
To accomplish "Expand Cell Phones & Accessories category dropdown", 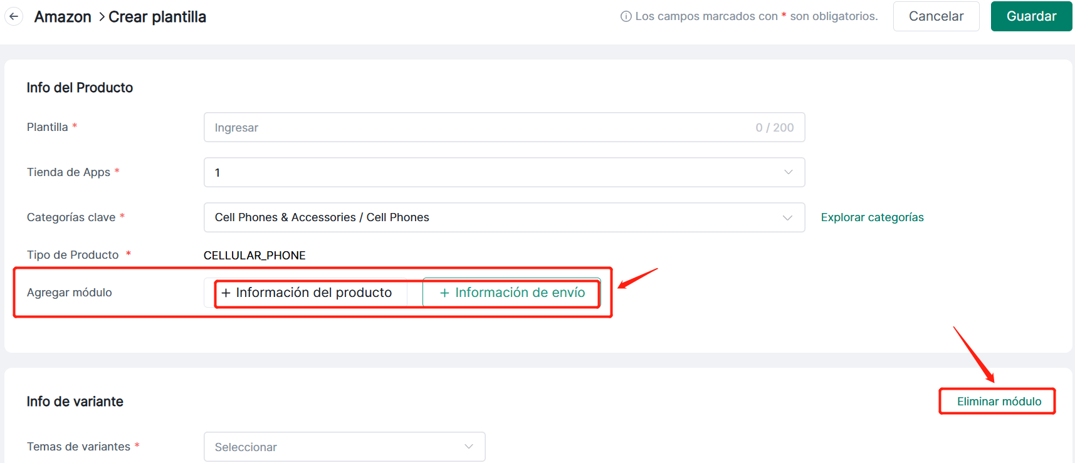I will pos(495,217).
